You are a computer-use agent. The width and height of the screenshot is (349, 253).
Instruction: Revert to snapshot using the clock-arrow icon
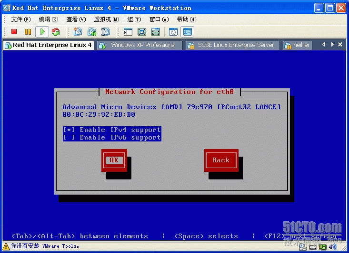92,32
